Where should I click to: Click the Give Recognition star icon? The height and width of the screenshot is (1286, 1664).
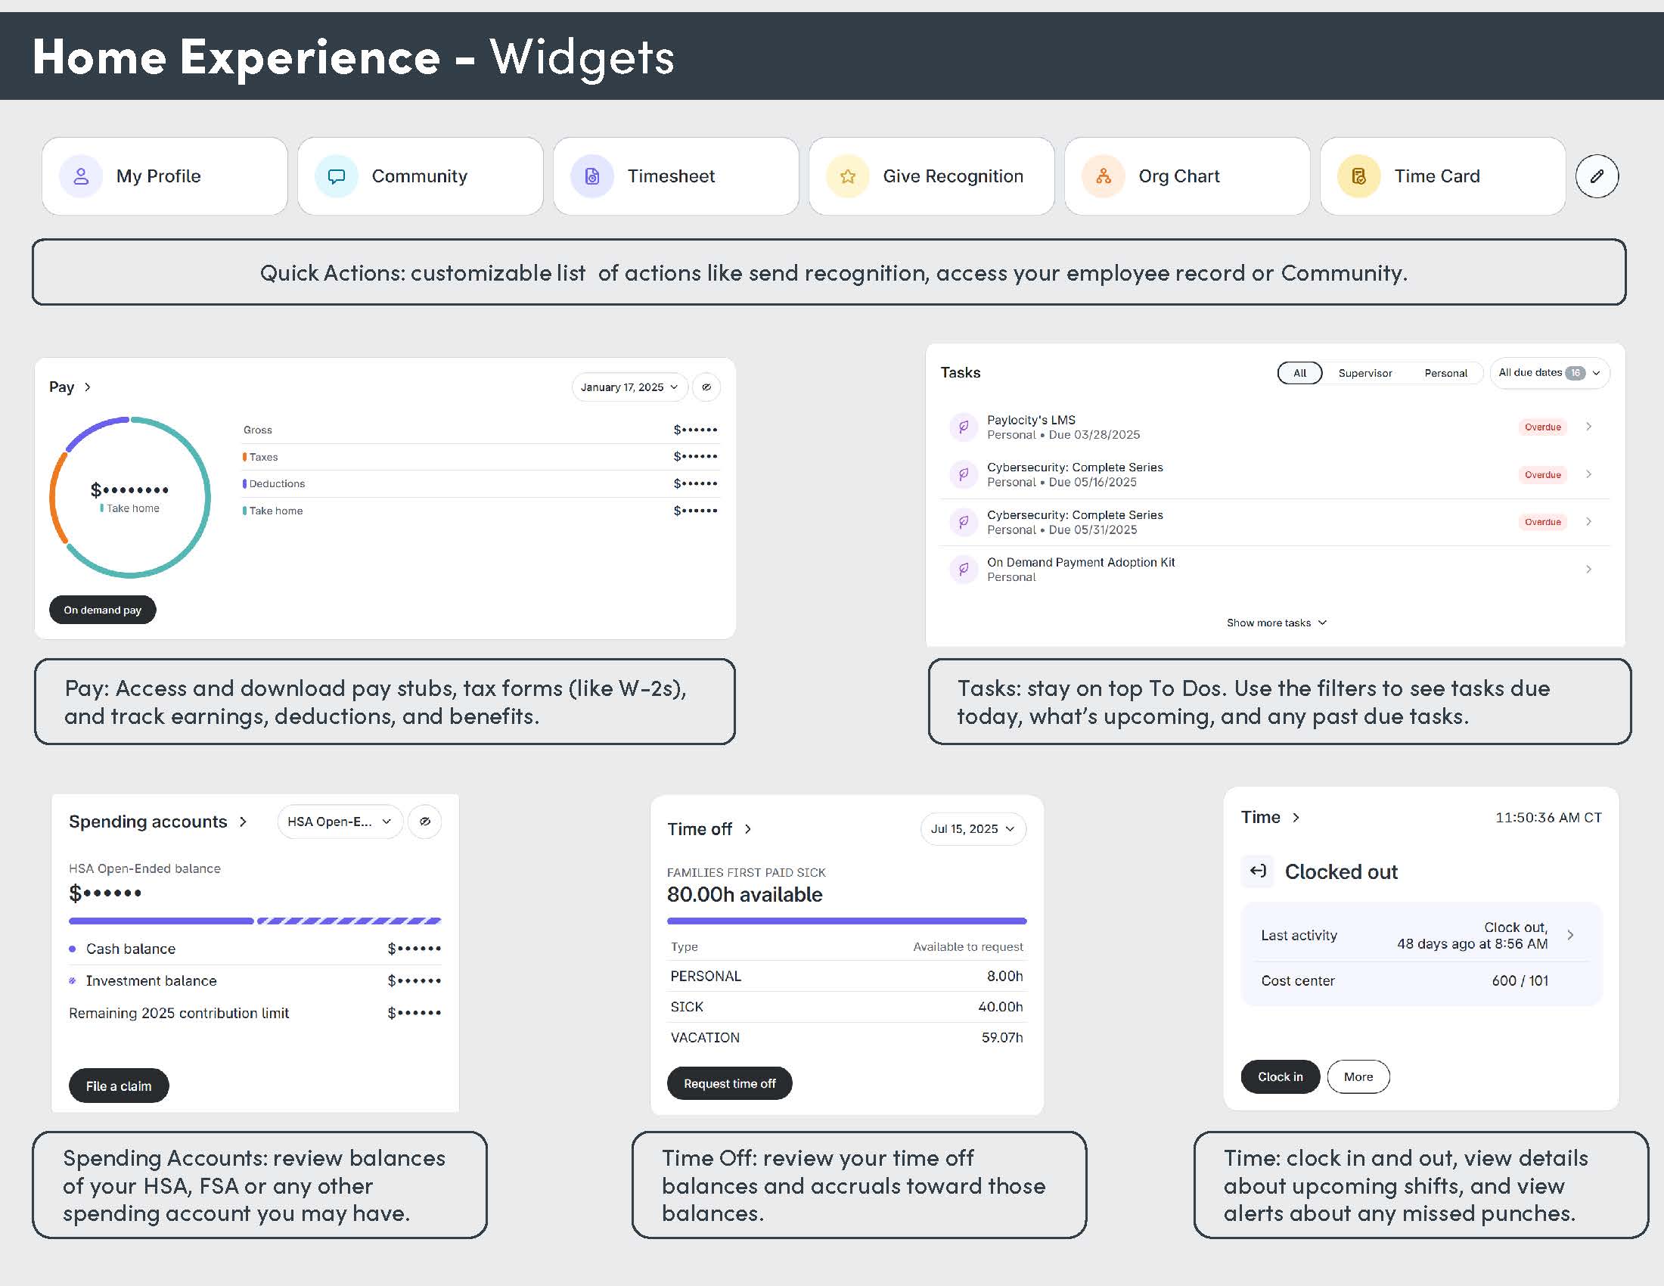coord(847,176)
